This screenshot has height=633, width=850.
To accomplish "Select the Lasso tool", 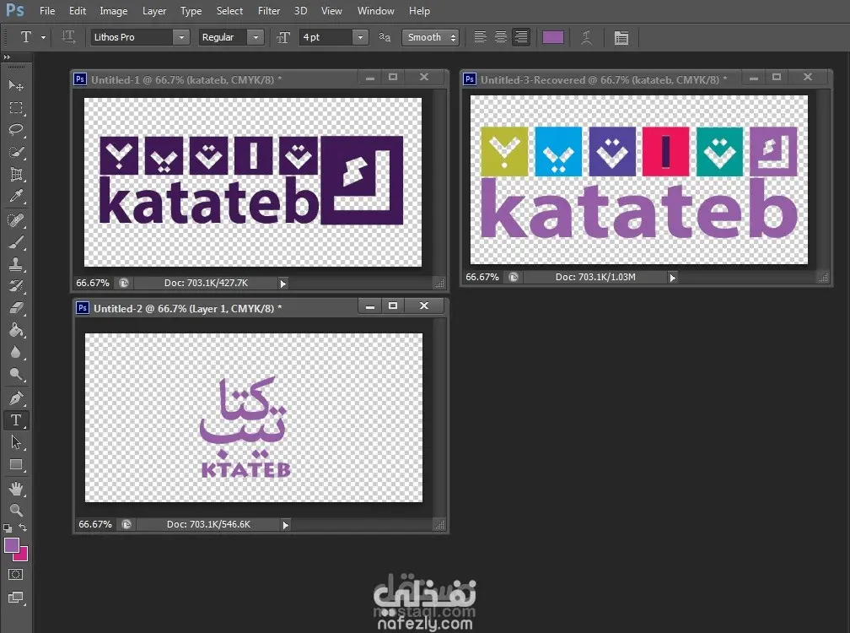I will coord(16,130).
